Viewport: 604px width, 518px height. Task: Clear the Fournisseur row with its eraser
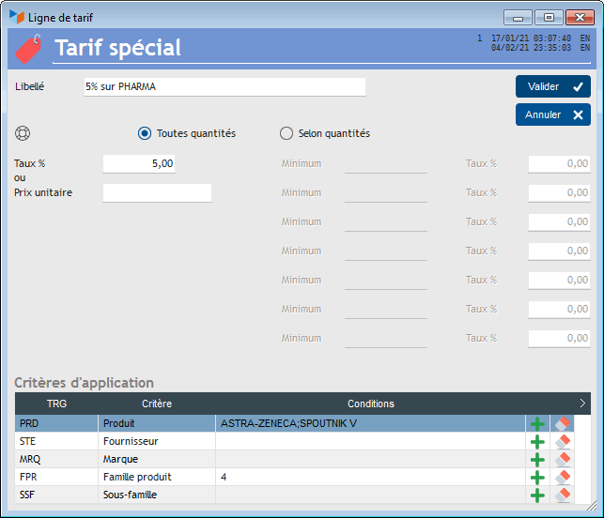pyautogui.click(x=562, y=442)
